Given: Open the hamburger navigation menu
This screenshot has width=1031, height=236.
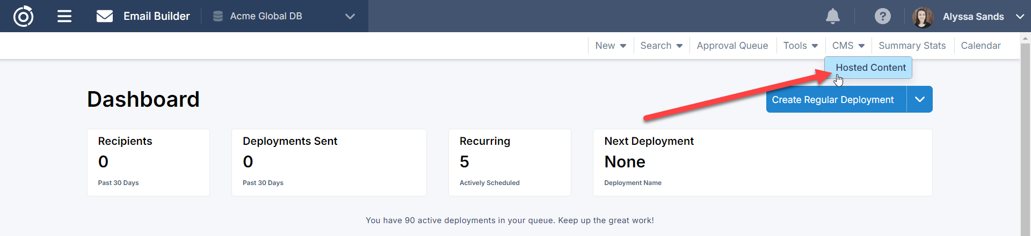Looking at the screenshot, I should pyautogui.click(x=64, y=16).
